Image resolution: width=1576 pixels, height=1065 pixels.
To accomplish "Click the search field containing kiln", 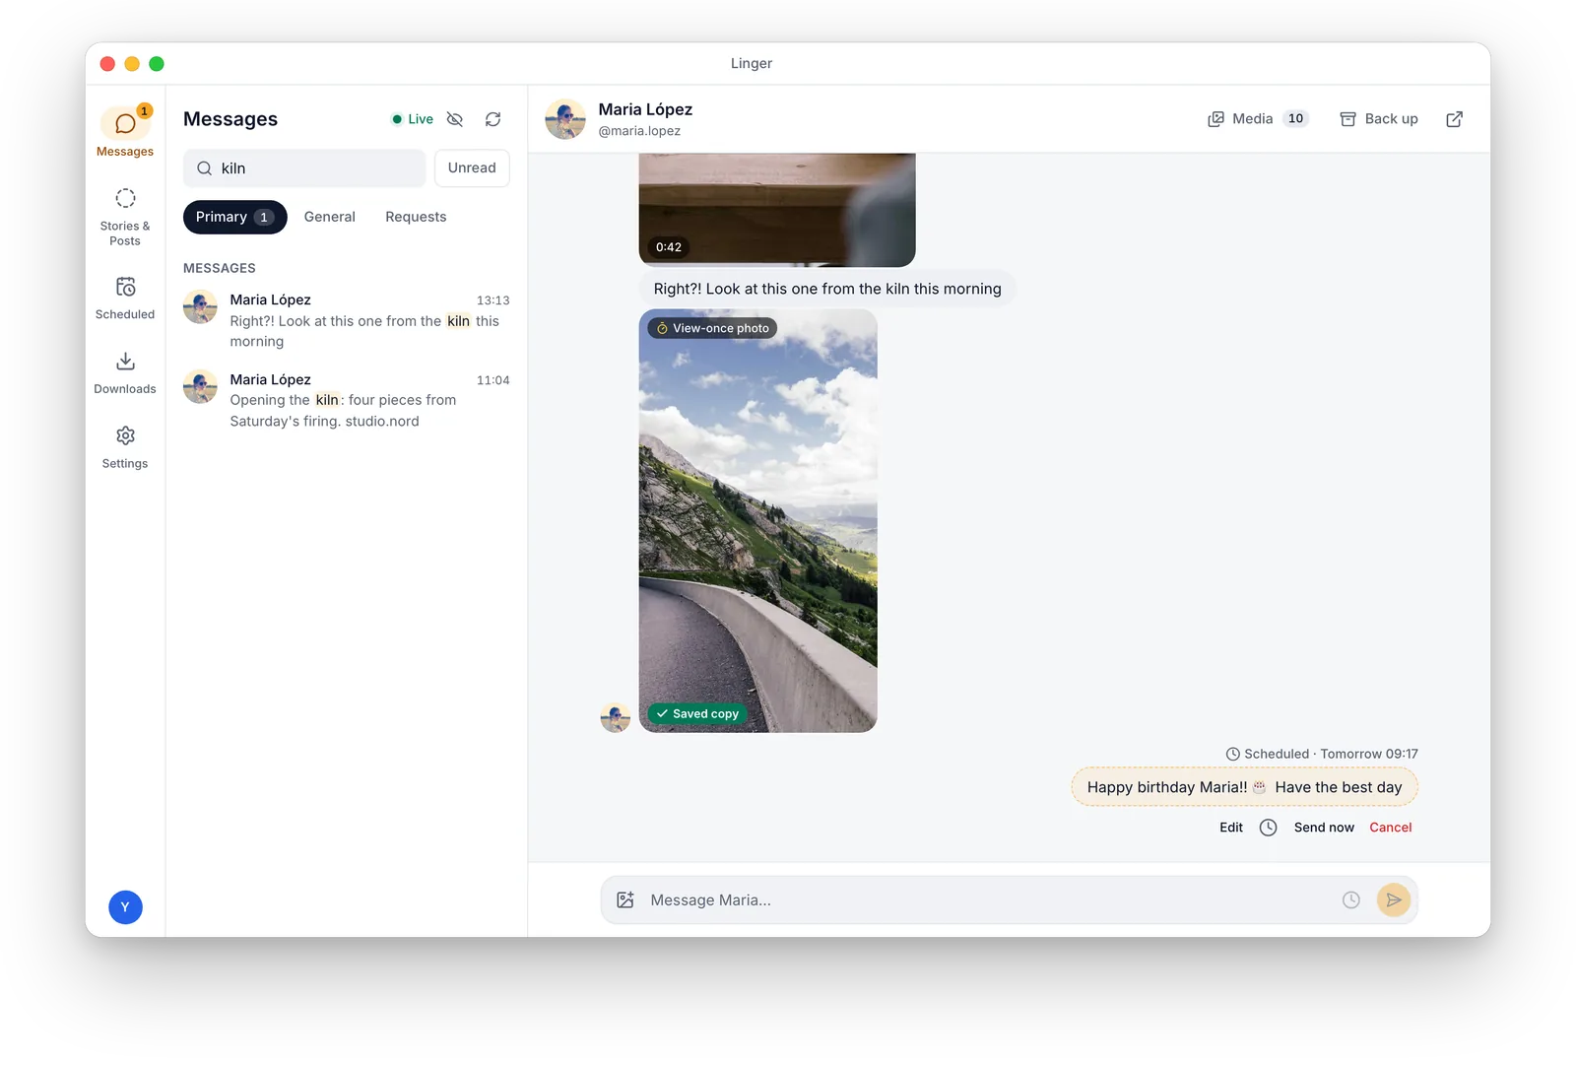I will (x=304, y=168).
